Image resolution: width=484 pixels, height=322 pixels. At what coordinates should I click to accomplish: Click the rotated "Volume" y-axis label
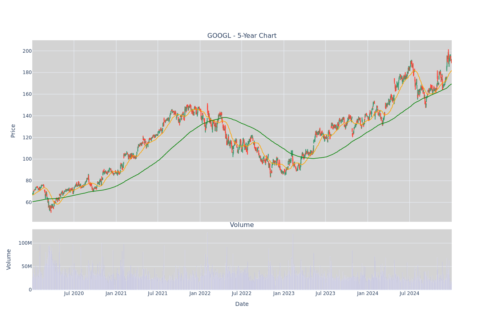pyautogui.click(x=9, y=259)
